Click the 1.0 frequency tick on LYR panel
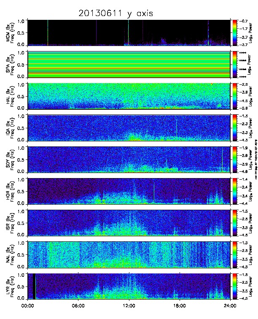The height and width of the screenshot is (319, 258). [21, 275]
